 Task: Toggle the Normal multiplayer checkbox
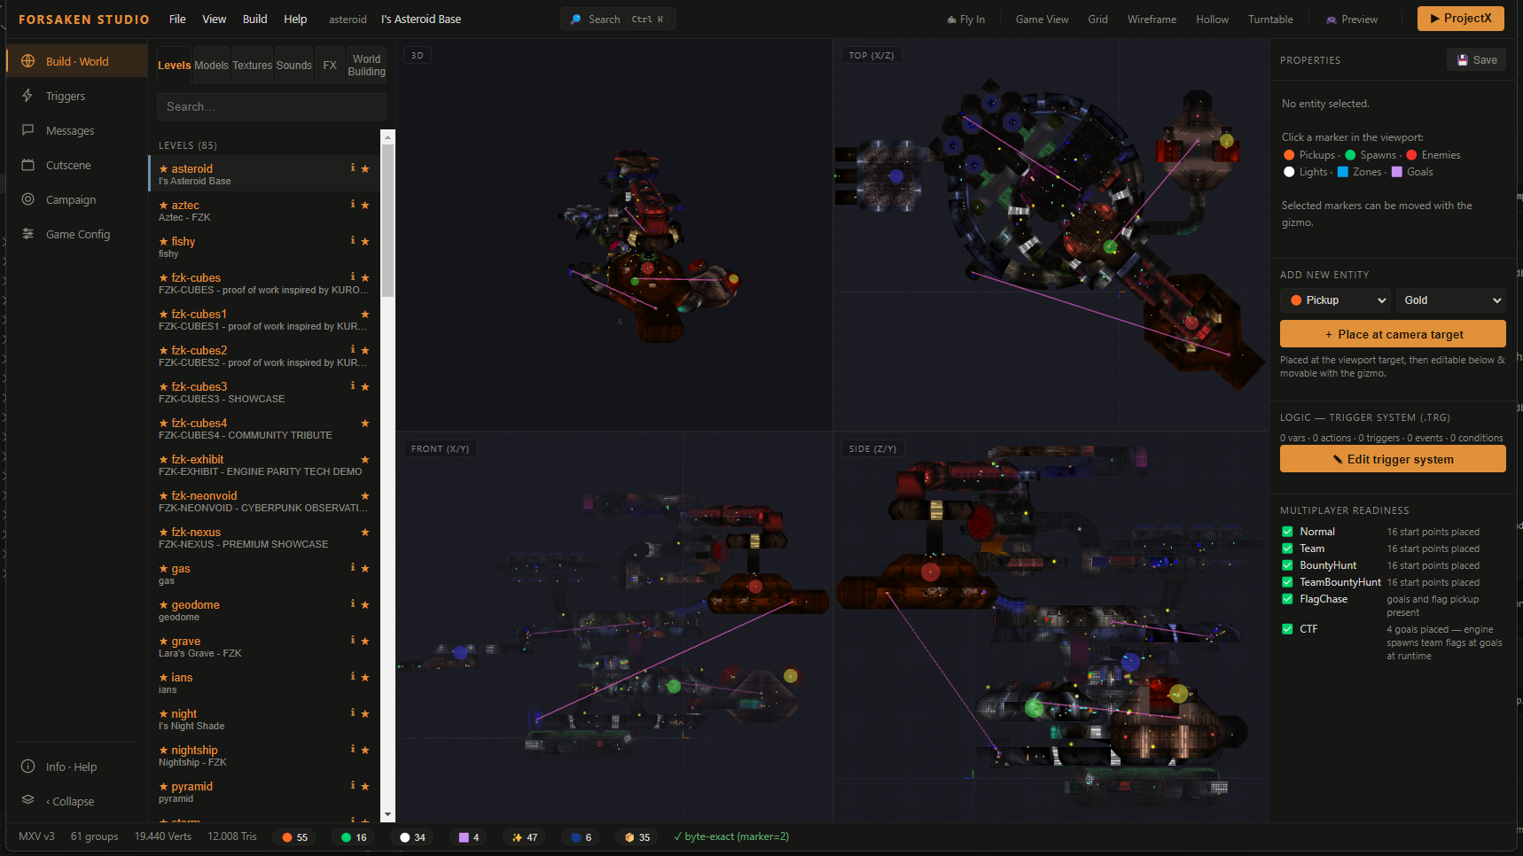pyautogui.click(x=1287, y=532)
